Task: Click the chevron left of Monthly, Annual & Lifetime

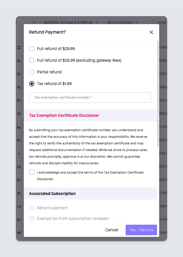Action: tap(34, 22)
